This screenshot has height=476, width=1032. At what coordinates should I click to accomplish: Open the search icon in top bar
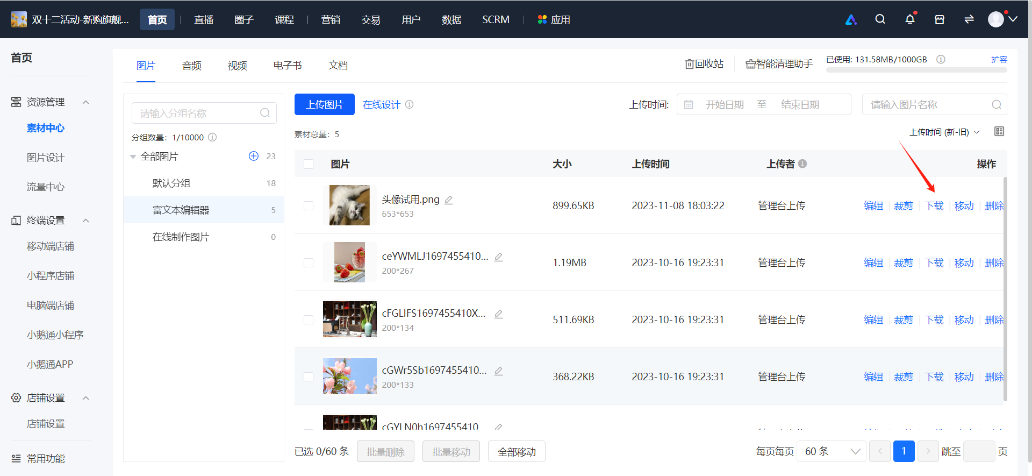880,19
